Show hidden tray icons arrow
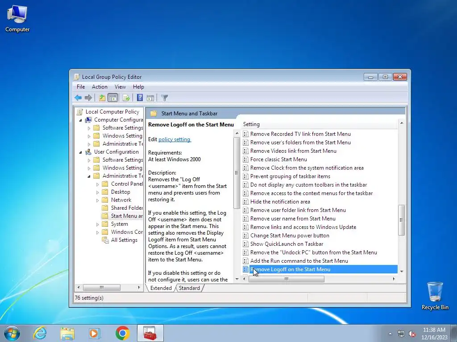457x342 pixels. [390, 334]
